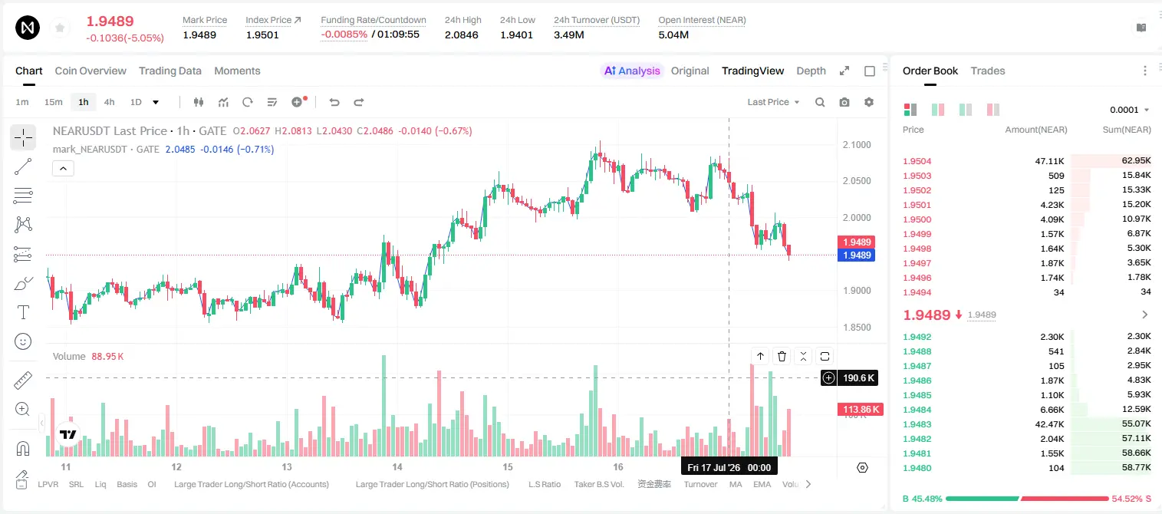Screen dimensions: 1162x514
Task: Open the Last Price type dropdown
Action: click(773, 102)
